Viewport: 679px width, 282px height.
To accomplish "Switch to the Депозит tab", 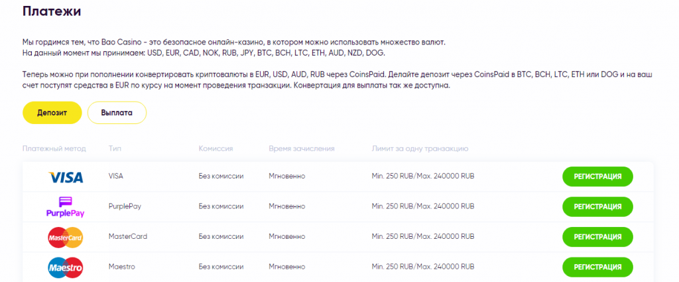I will [52, 113].
